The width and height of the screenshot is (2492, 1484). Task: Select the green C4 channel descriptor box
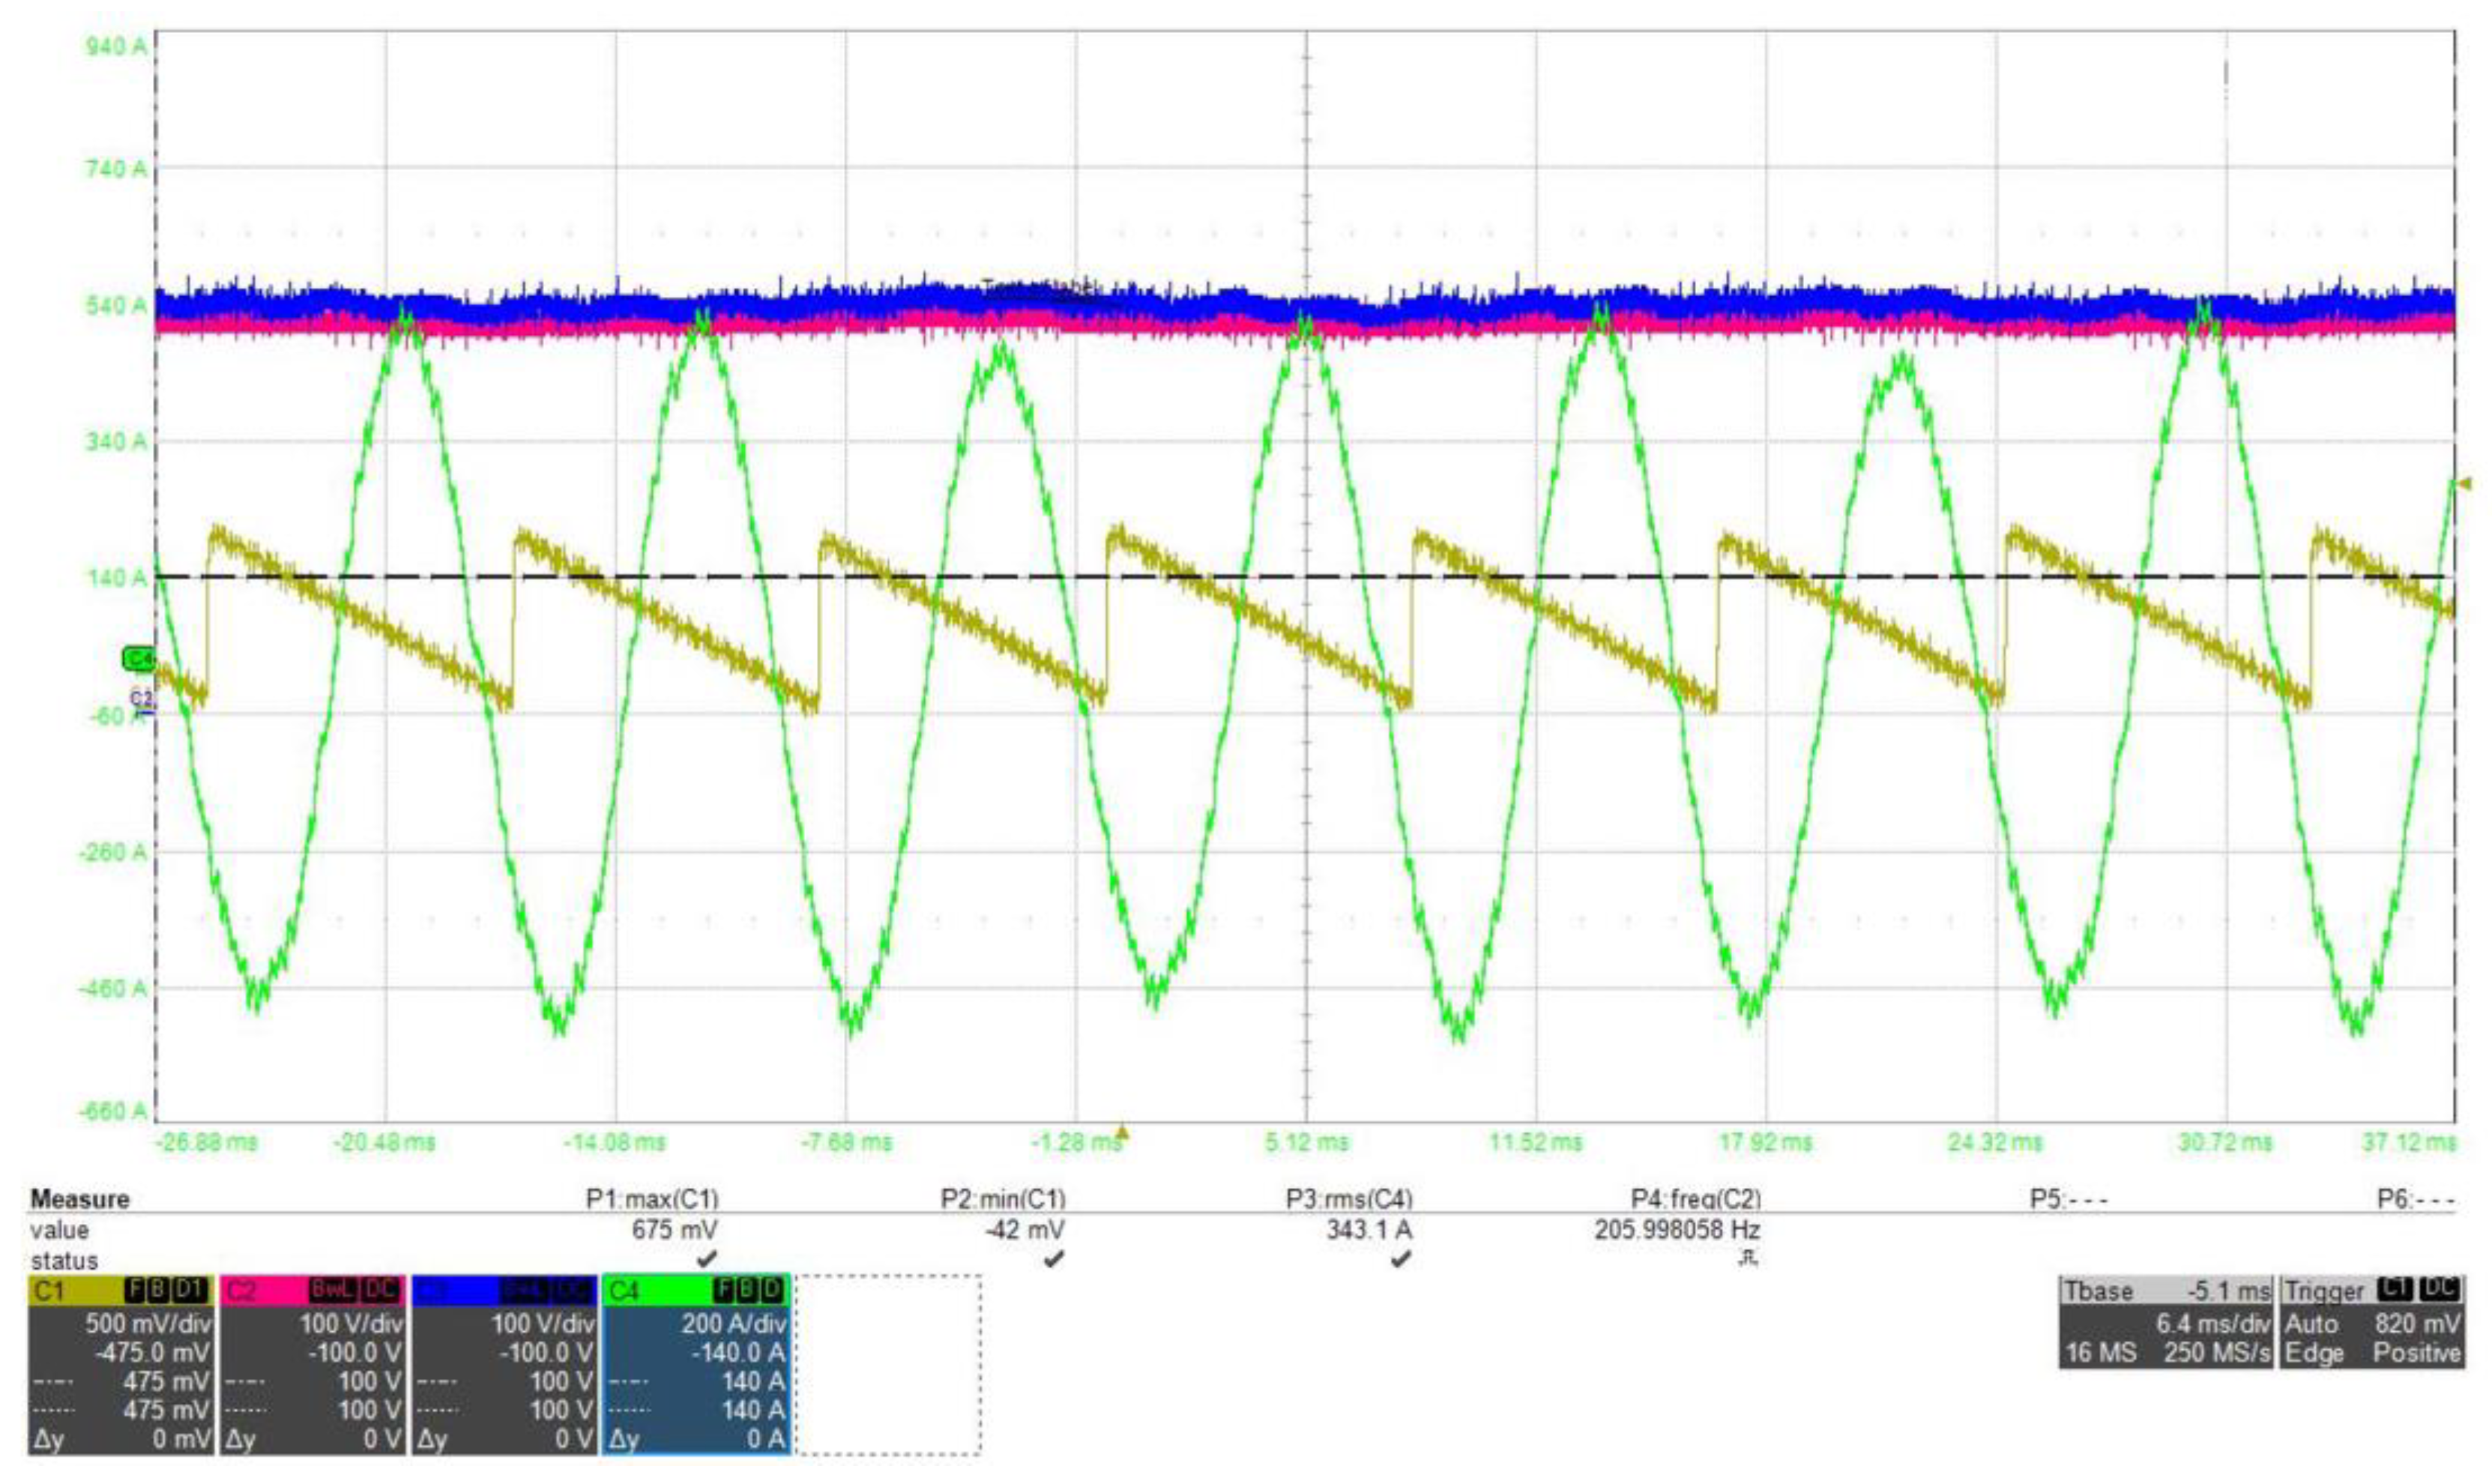tap(696, 1365)
